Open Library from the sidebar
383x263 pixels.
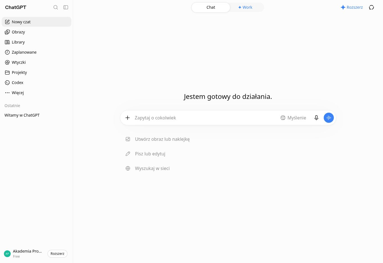point(37,42)
